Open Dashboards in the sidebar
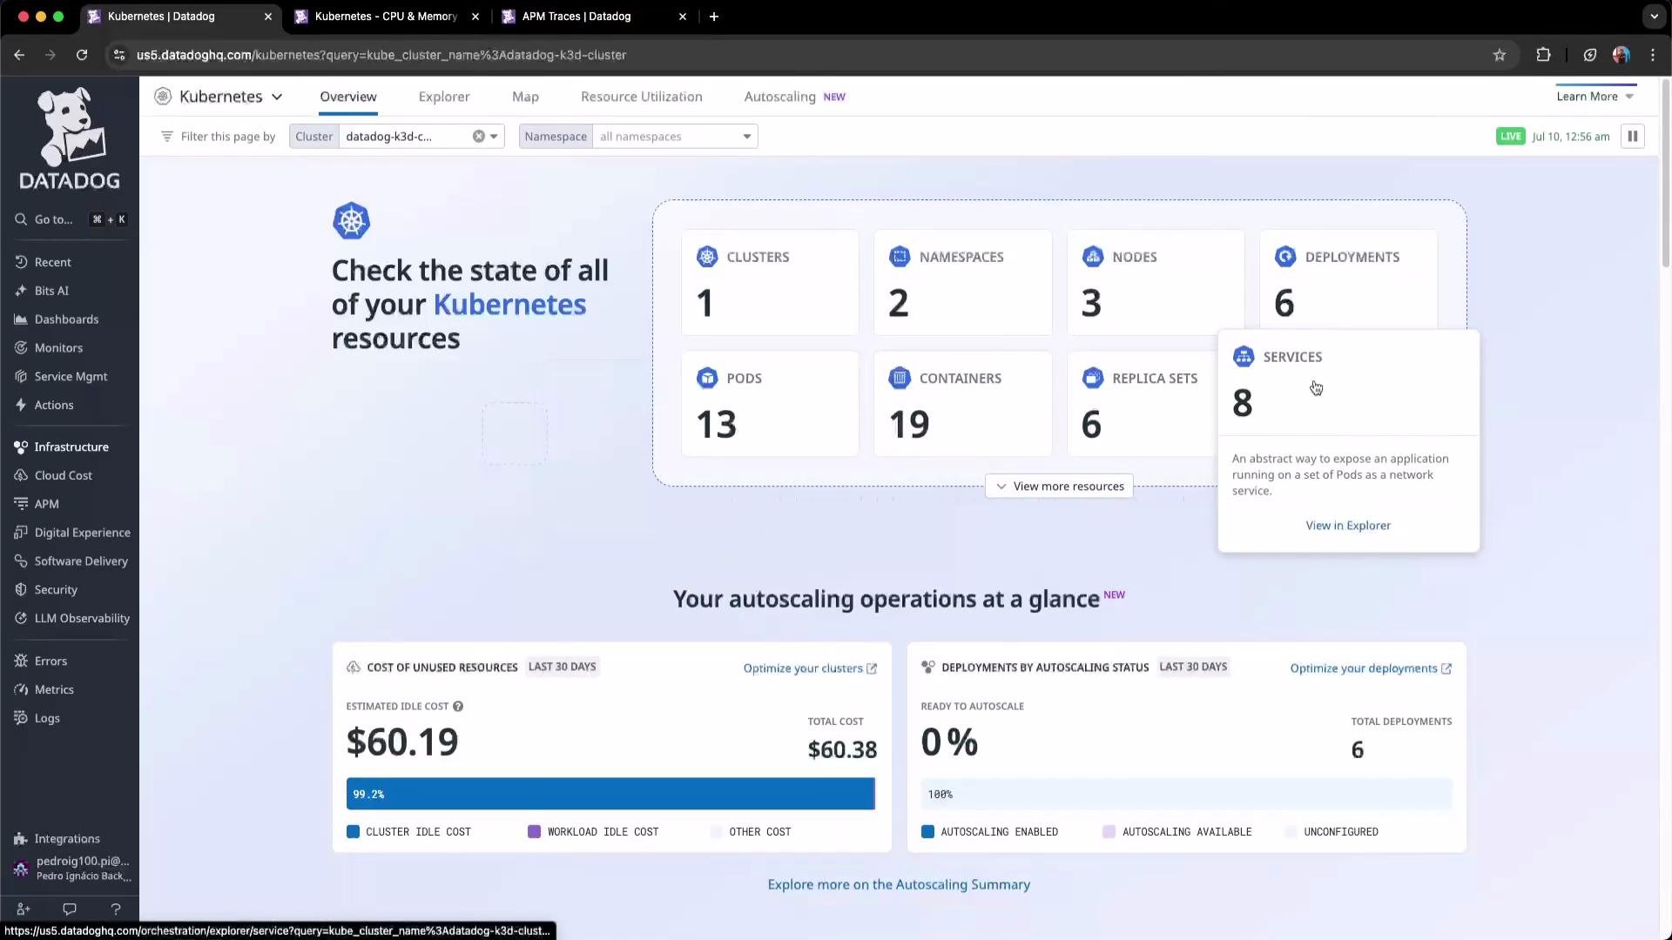1672x940 pixels. click(x=66, y=319)
